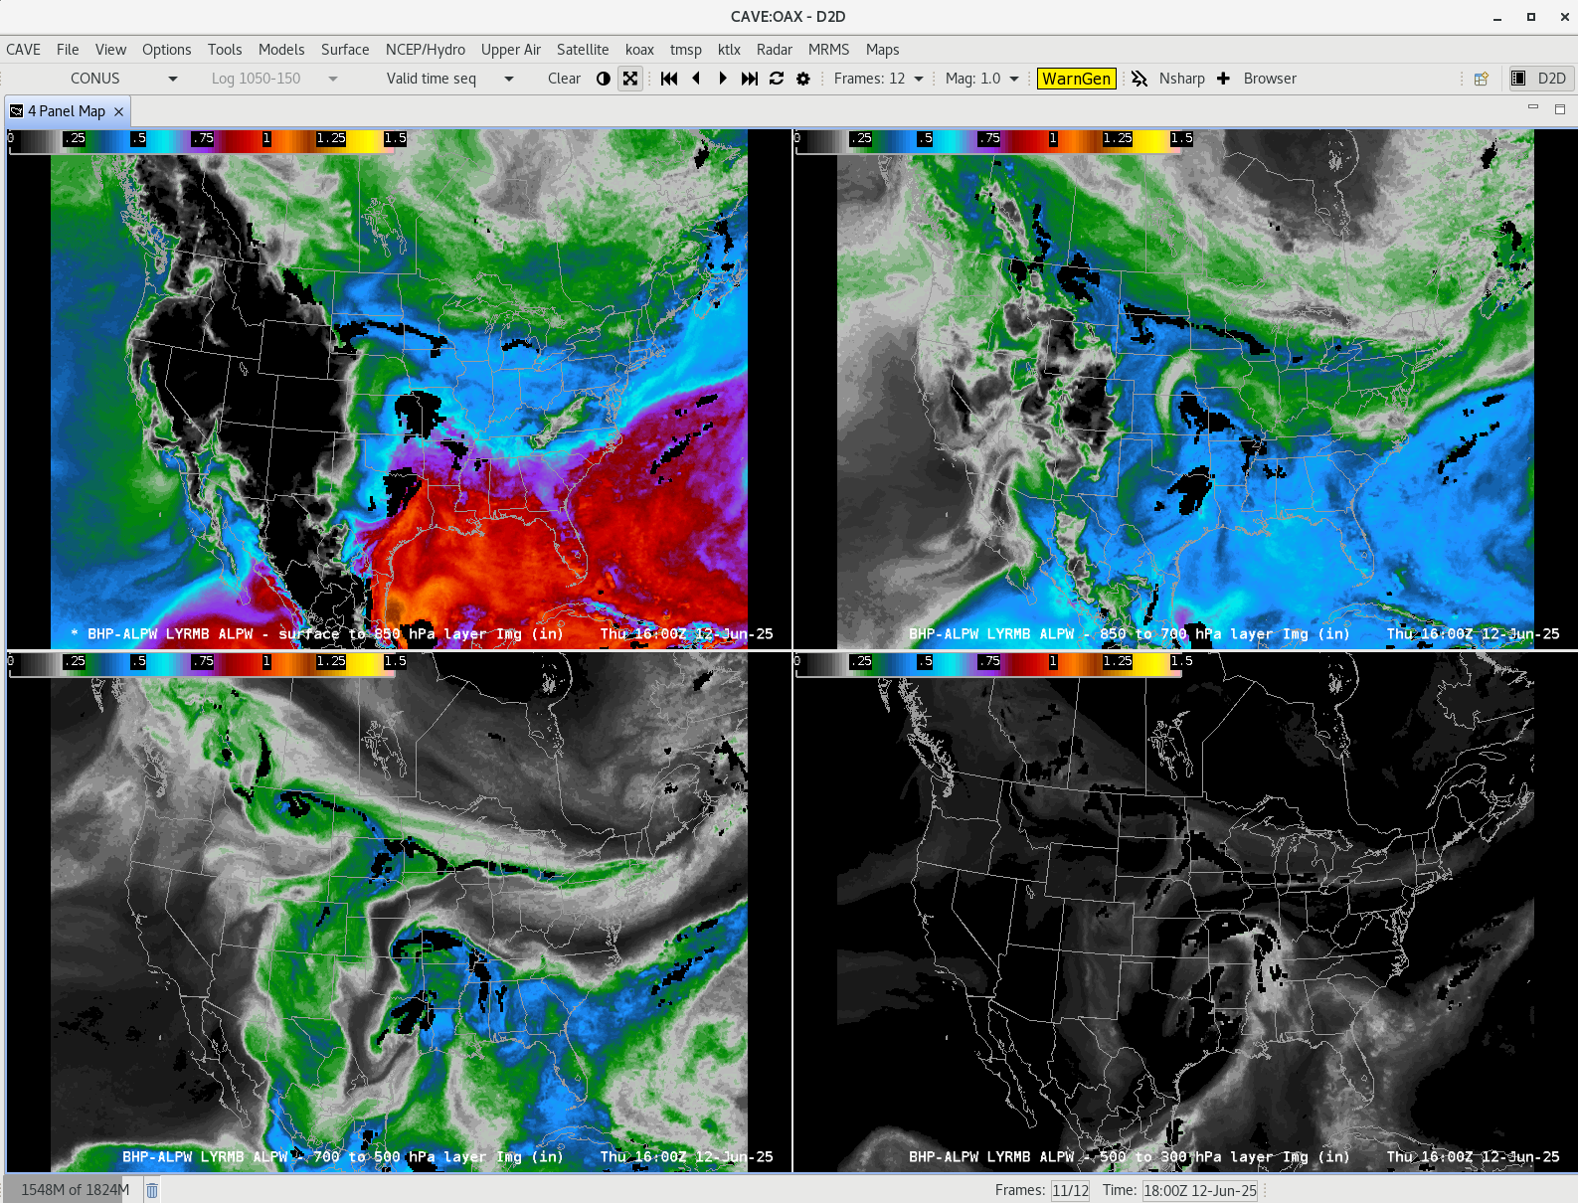
Task: Step back one frame
Action: click(x=696, y=79)
